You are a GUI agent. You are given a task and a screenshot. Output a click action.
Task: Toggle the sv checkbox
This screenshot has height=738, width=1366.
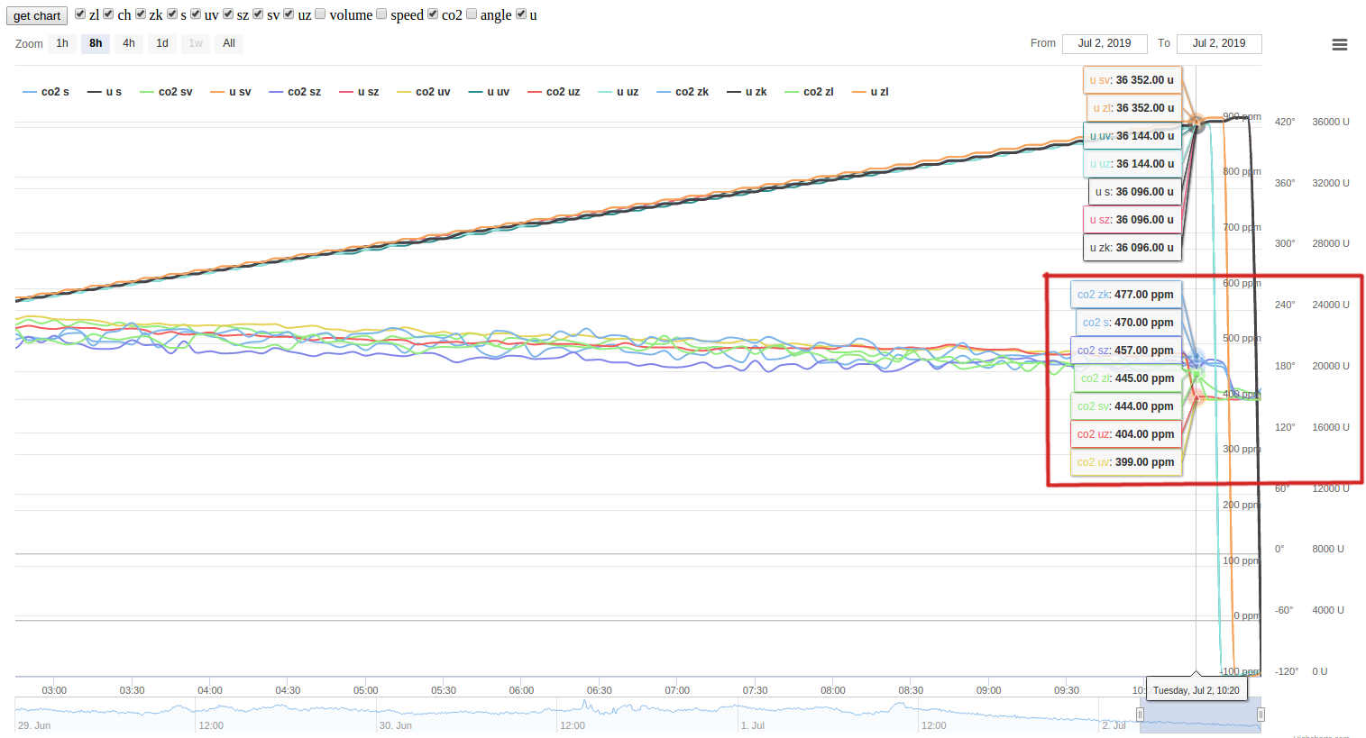click(258, 14)
